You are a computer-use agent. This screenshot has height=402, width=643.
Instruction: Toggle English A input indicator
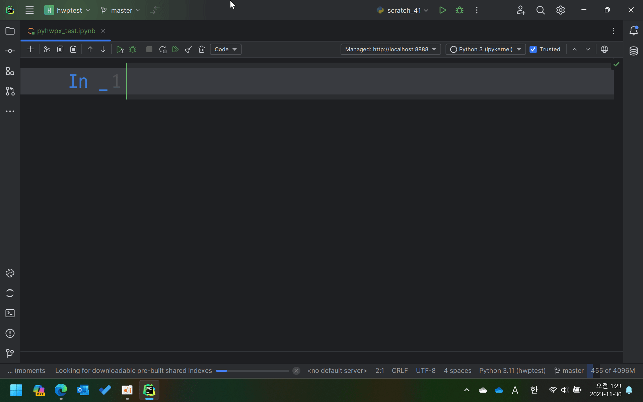pos(515,390)
